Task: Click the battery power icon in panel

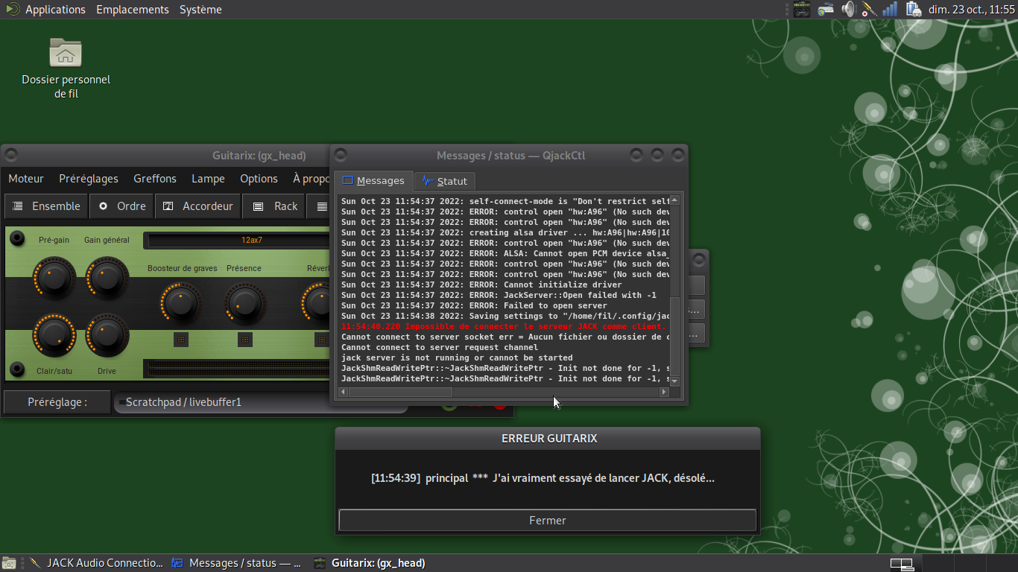Action: click(x=913, y=10)
